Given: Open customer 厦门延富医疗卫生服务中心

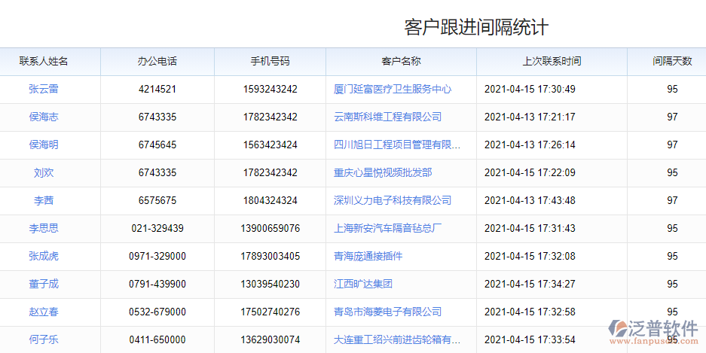Looking at the screenshot, I should 393,89.
